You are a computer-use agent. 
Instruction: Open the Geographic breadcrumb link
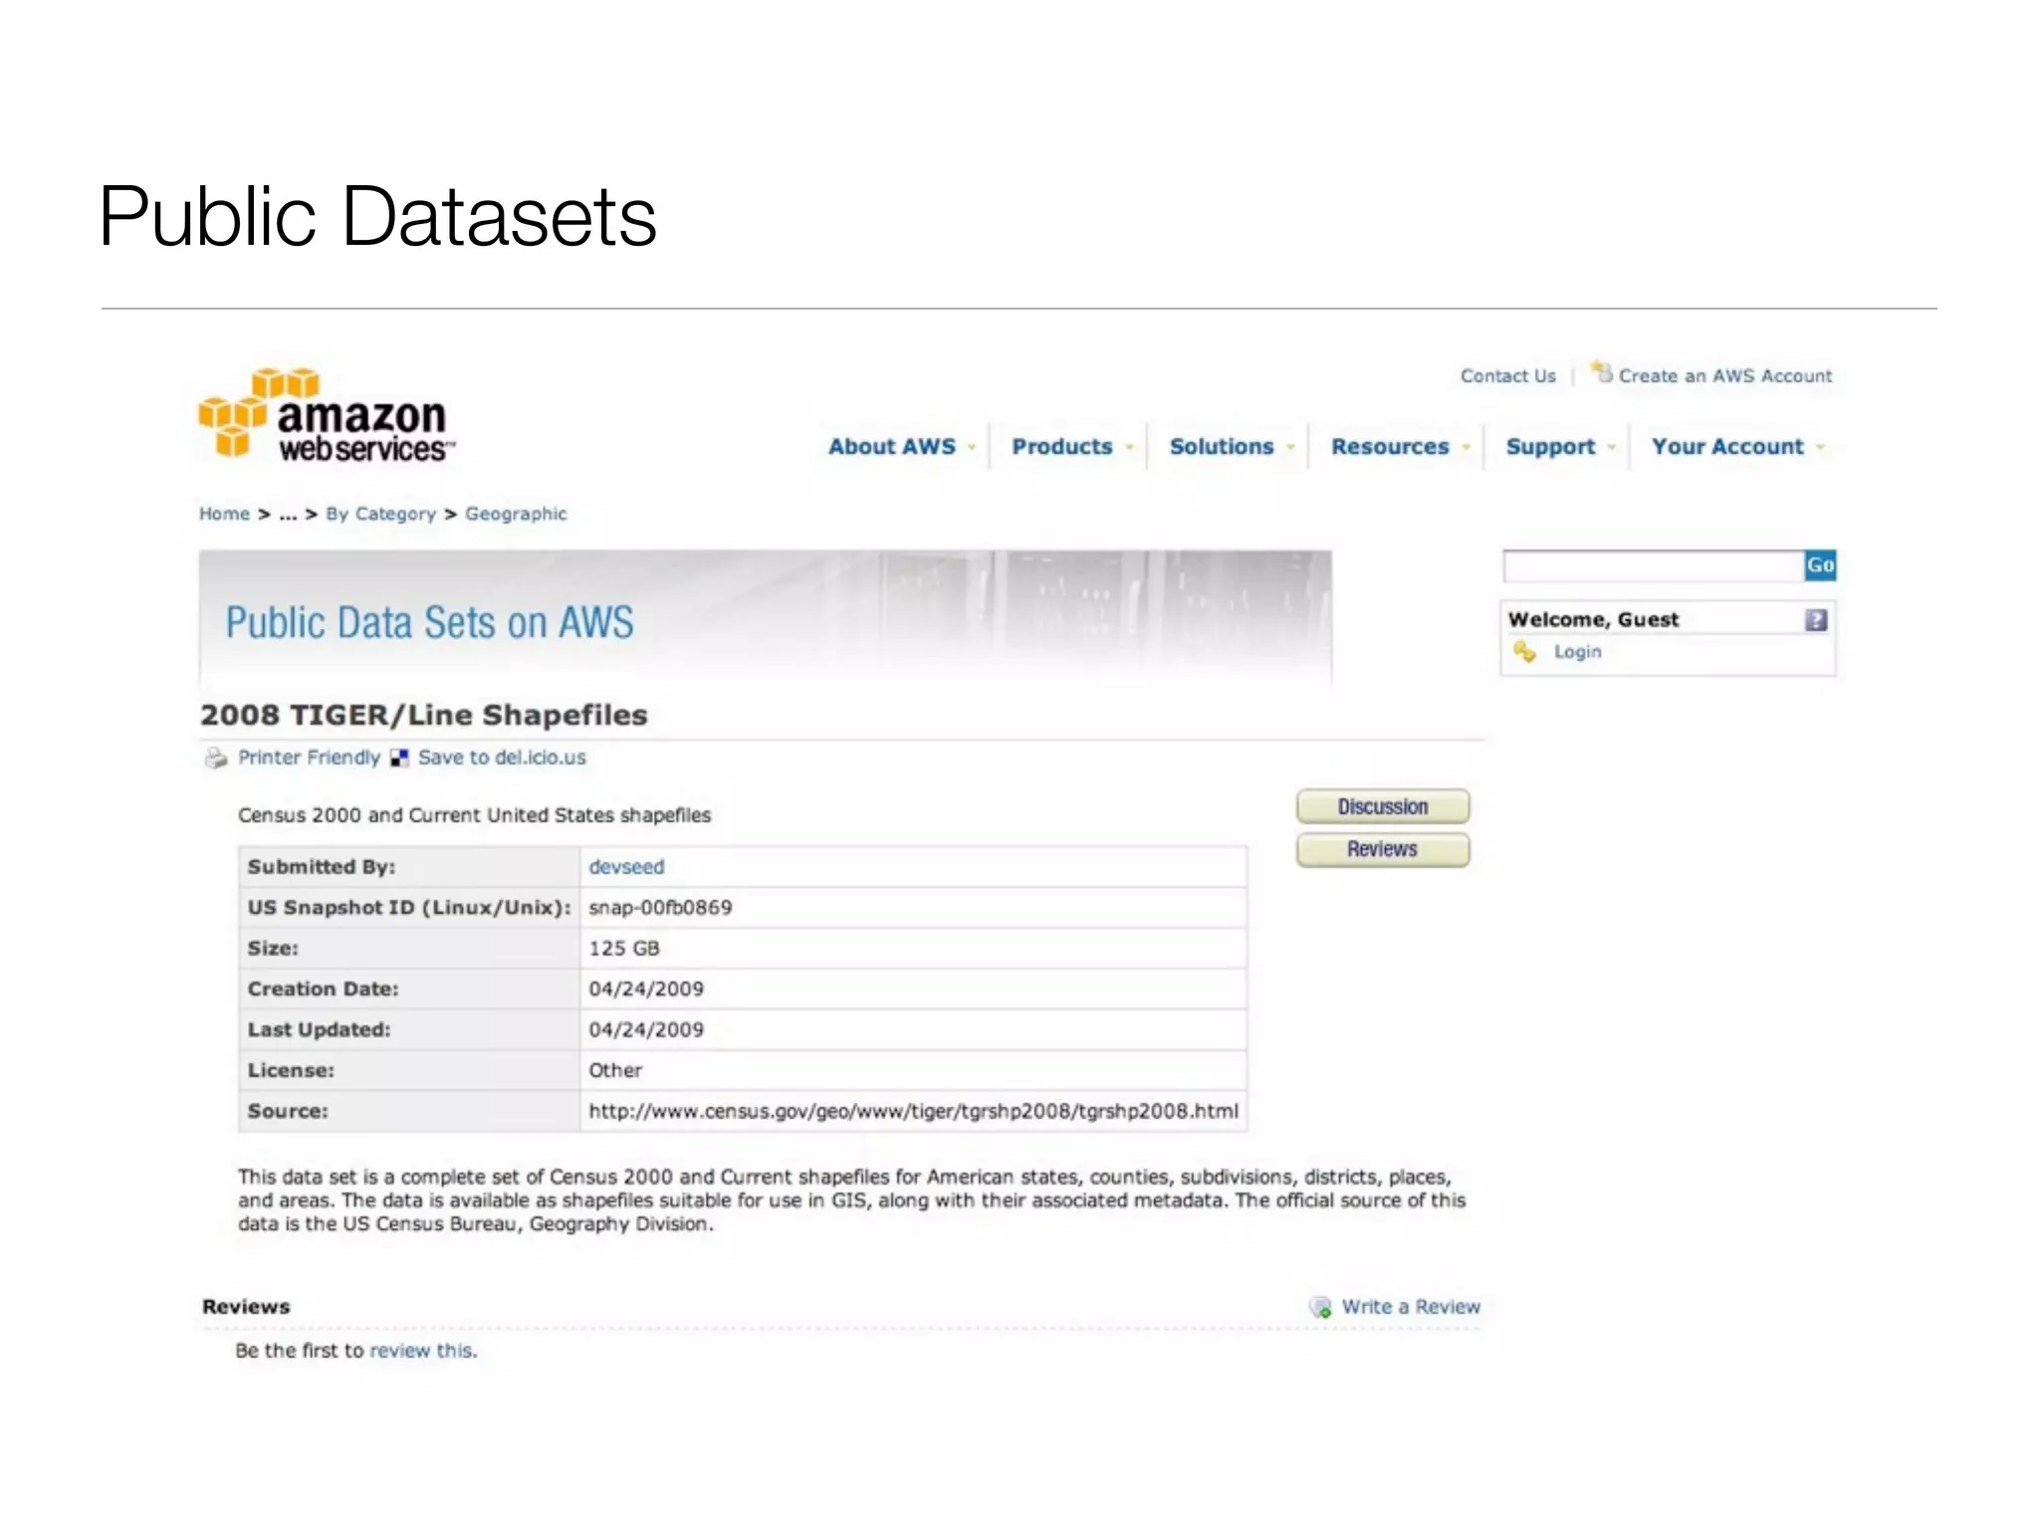(516, 515)
